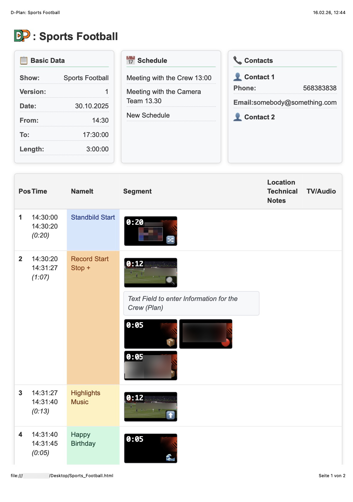Click shuffle icon on Standbild Start thumbnail
Viewport: 353px width, 502px height.
(170, 240)
